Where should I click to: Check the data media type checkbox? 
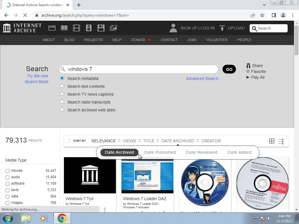coord(7,197)
